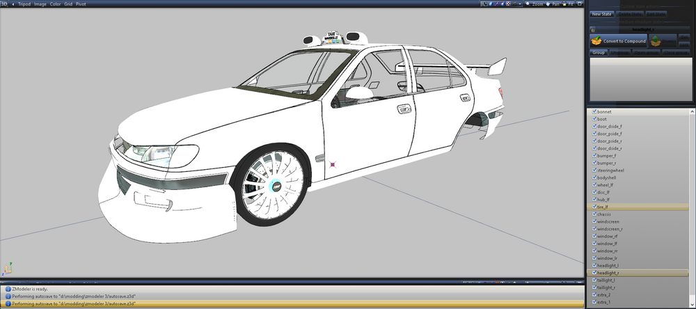Click the Dismiss box icon
696x309 pixels.
[x=656, y=41]
